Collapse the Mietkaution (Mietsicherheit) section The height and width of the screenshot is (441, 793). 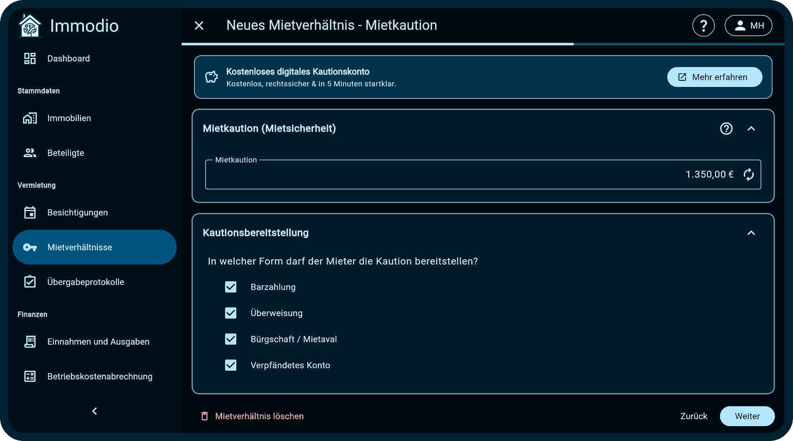pos(751,128)
